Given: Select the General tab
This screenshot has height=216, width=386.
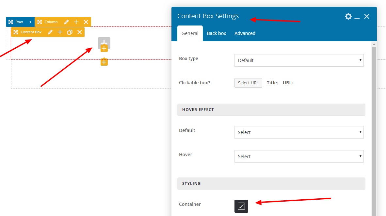Looking at the screenshot, I should point(190,33).
